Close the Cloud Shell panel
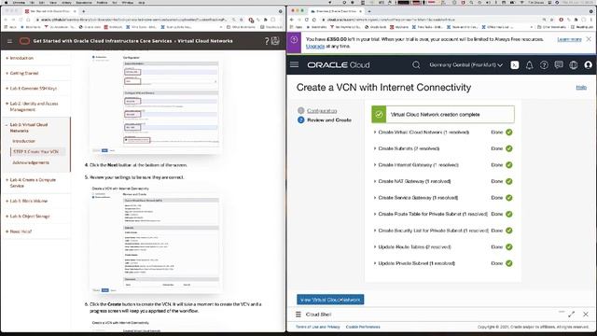The height and width of the screenshot is (336, 597). pos(586,315)
